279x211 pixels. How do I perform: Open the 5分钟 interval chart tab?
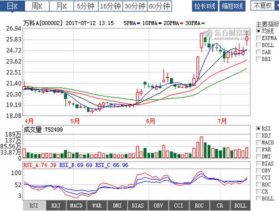tap(86, 6)
